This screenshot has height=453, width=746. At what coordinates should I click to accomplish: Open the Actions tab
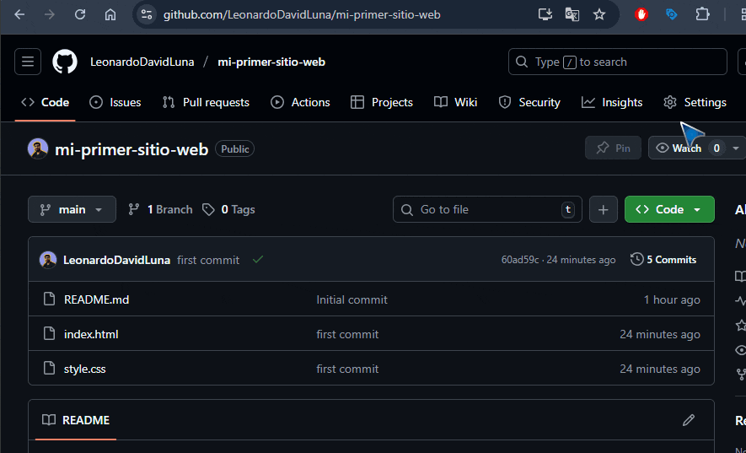coord(300,102)
